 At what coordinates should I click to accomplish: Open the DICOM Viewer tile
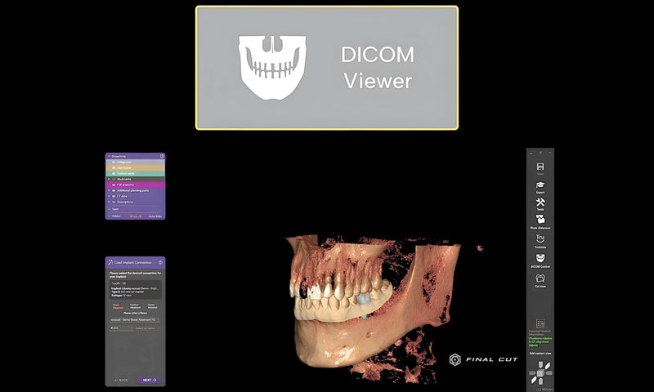coord(327,68)
